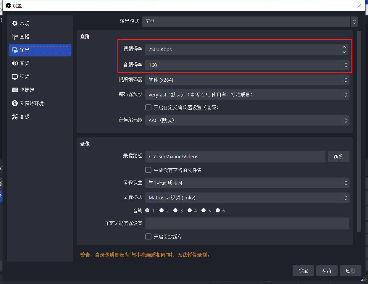Screen dimensions: 368x284
Task: Open 音频 settings via speaker icon
Action: click(15, 63)
